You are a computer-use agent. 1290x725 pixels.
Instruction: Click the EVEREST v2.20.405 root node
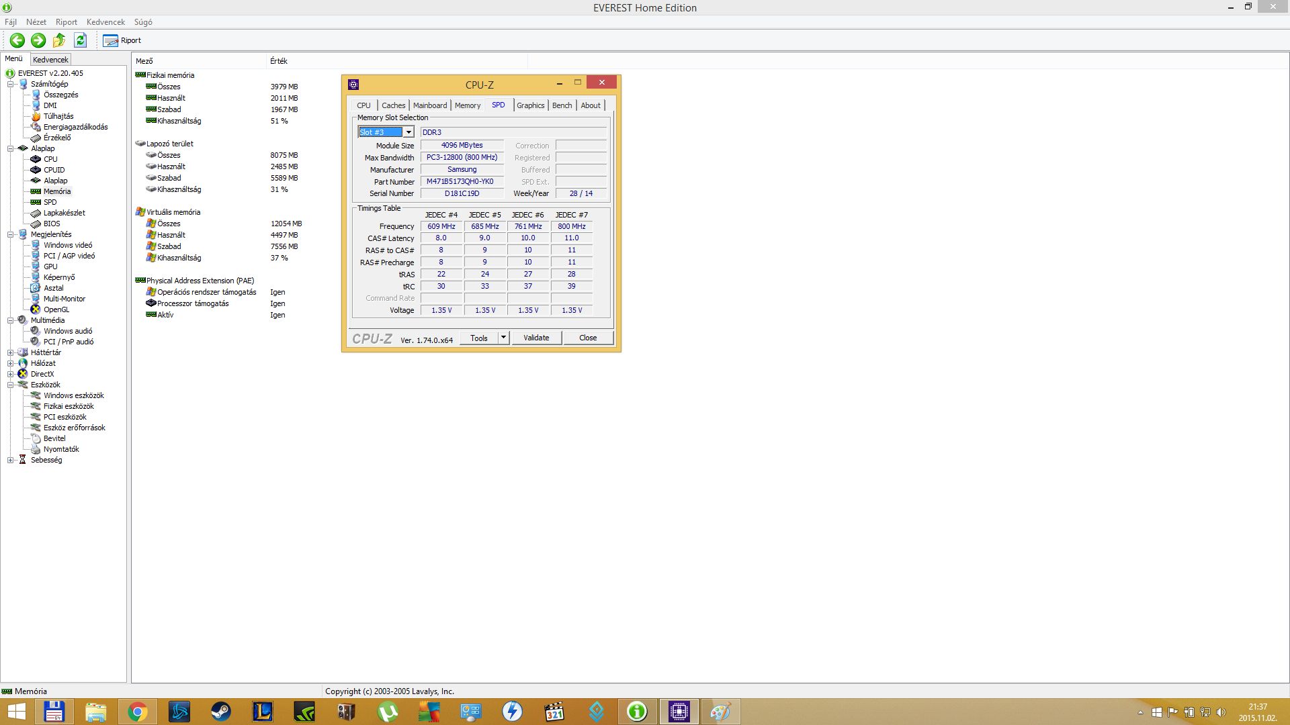[x=44, y=73]
